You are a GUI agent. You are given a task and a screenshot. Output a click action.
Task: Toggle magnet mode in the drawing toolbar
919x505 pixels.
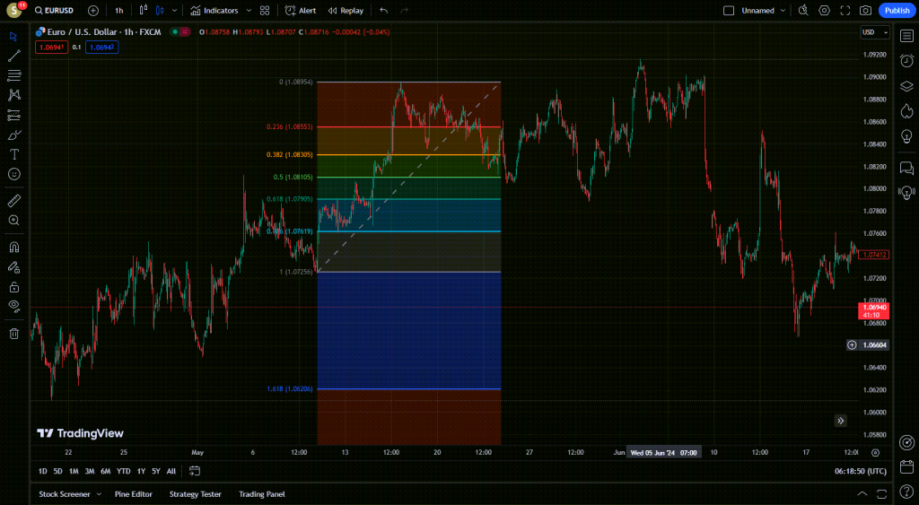[x=13, y=247]
